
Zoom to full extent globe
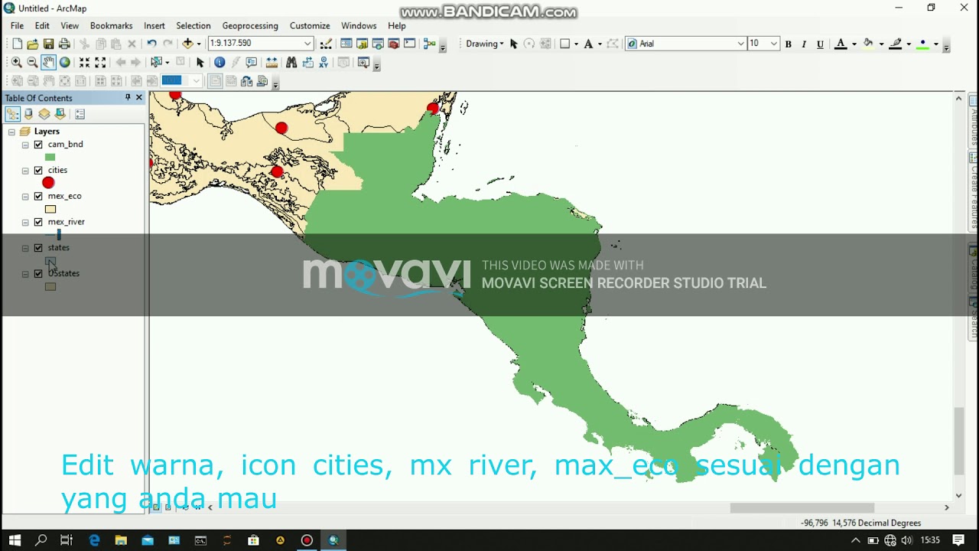pos(65,62)
